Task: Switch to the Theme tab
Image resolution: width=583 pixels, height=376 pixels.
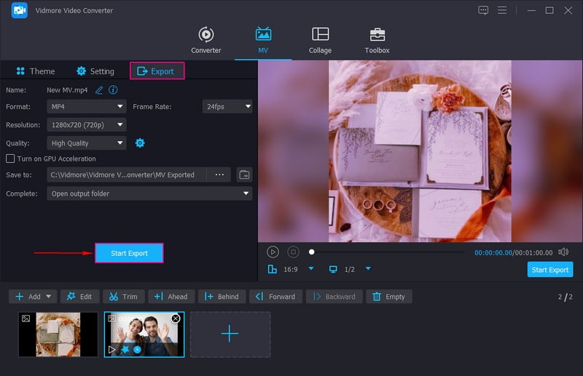Action: click(x=35, y=71)
